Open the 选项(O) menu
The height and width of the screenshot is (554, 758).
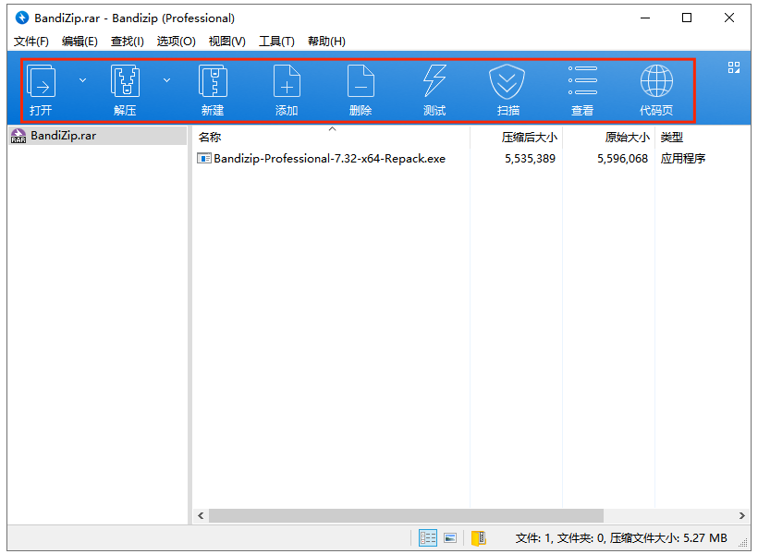(x=176, y=42)
